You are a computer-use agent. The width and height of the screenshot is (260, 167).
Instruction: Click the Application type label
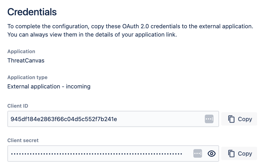pyautogui.click(x=27, y=77)
